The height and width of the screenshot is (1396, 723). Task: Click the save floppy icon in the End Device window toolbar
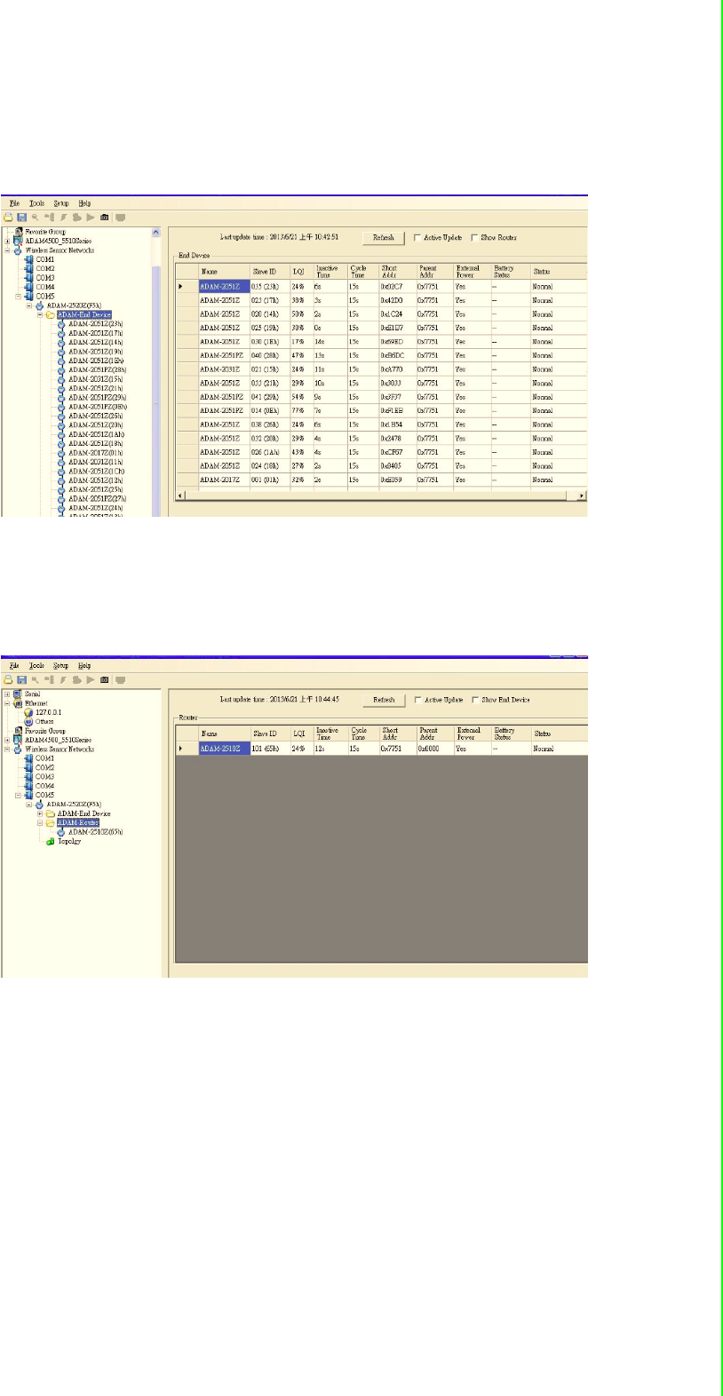click(x=22, y=217)
